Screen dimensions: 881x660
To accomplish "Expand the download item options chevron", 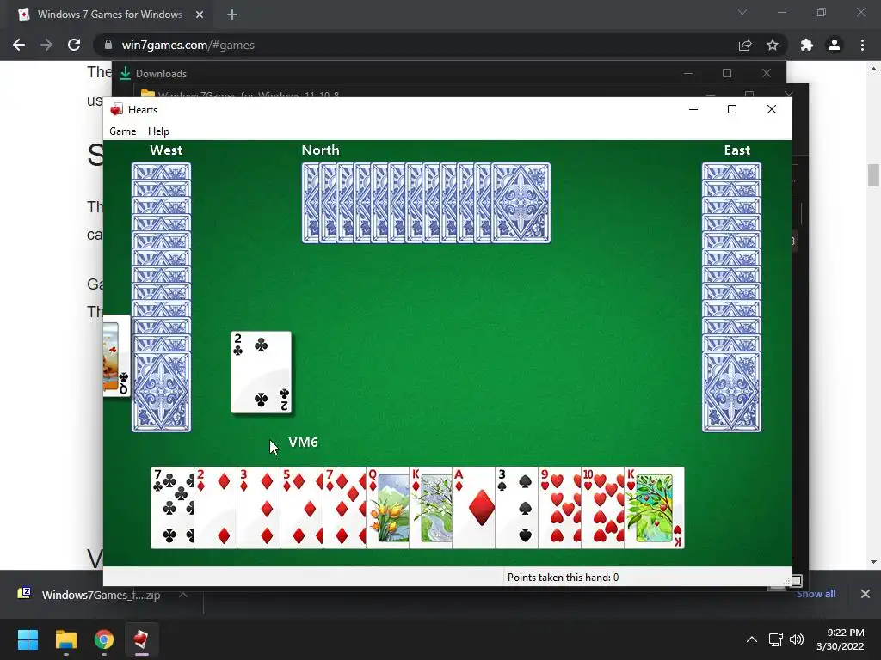I will click(183, 595).
